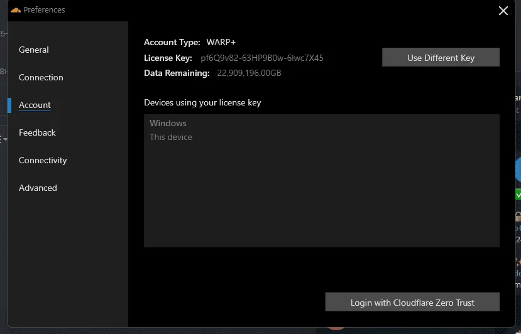The width and height of the screenshot is (521, 334).
Task: Click the Preferences window title text
Action: click(44, 10)
